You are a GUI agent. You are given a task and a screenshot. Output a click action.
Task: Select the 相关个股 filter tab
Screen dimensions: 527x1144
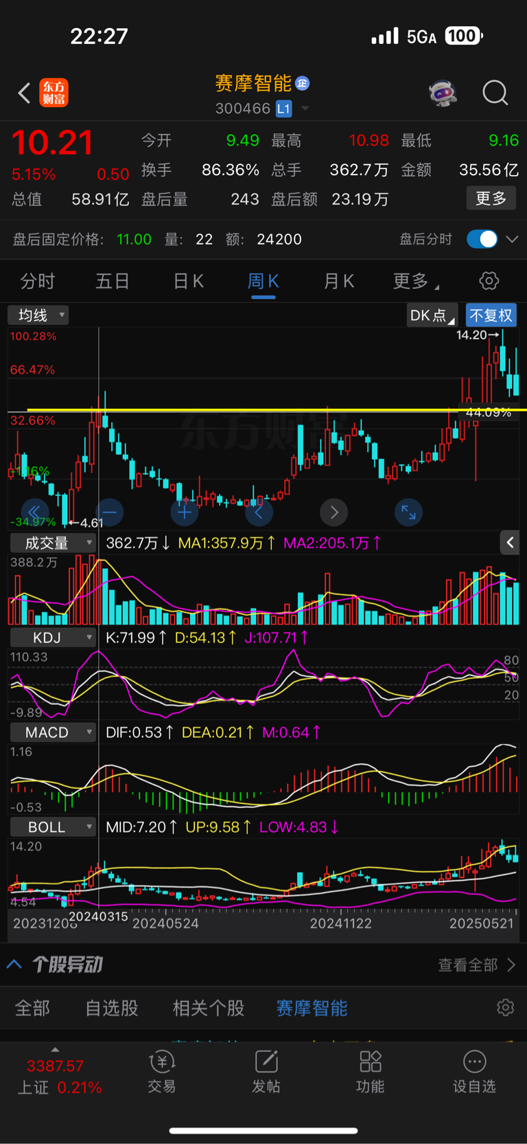click(x=209, y=1008)
